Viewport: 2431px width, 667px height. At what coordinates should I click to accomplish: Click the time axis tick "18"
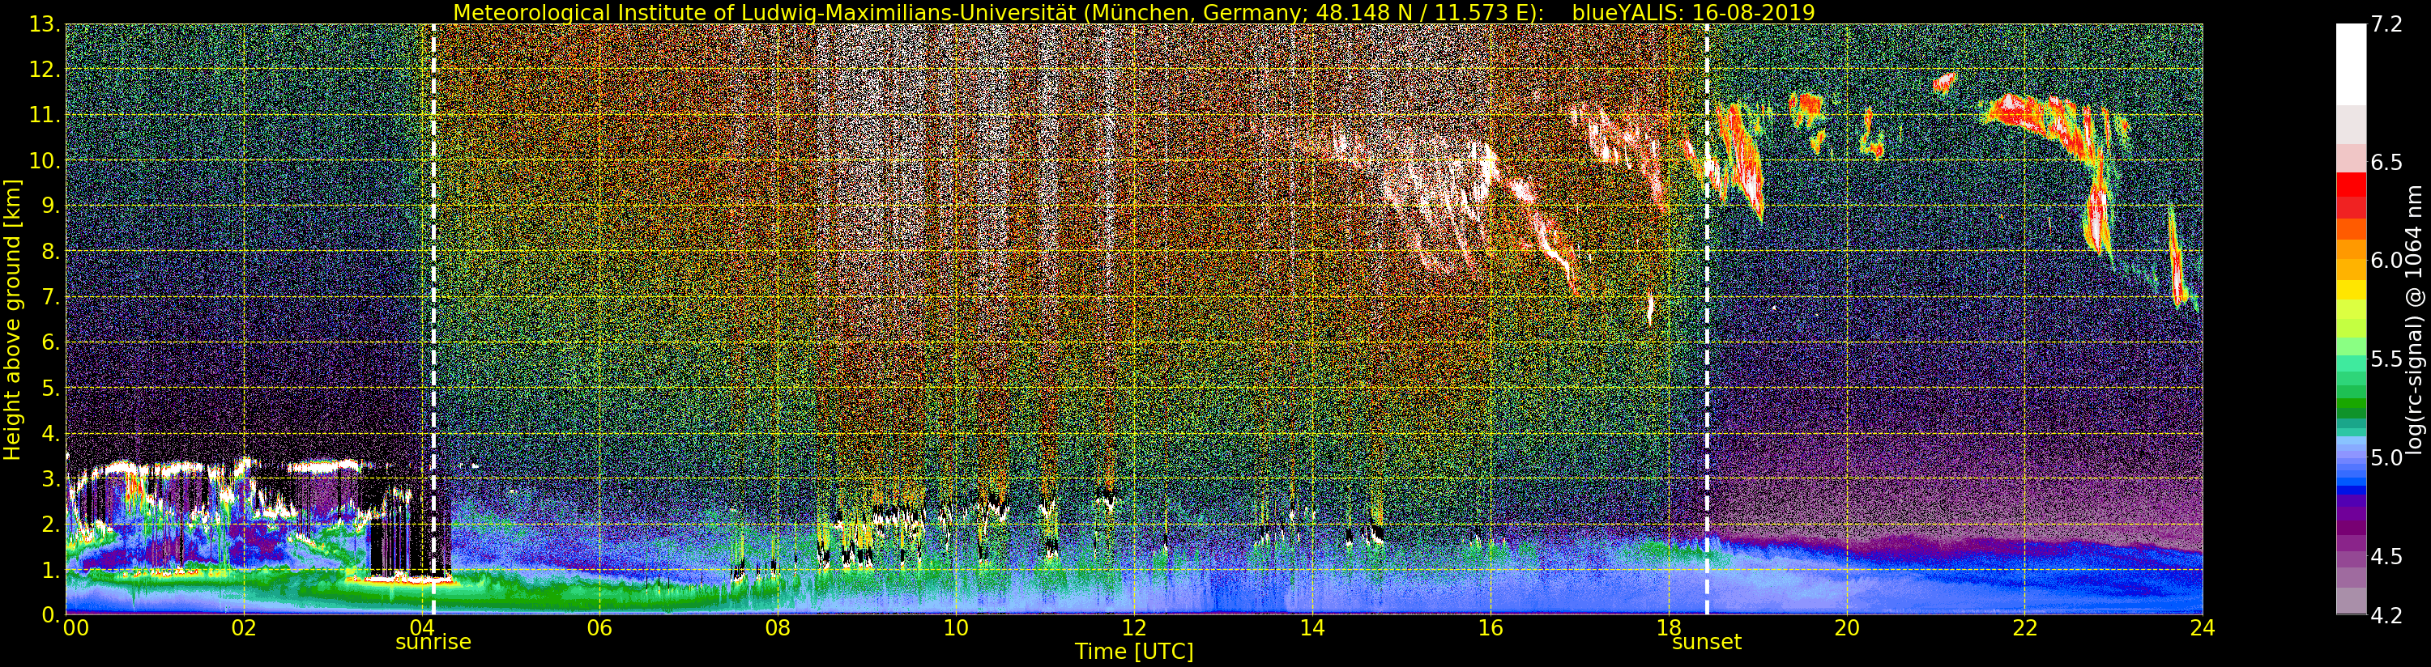(1669, 628)
